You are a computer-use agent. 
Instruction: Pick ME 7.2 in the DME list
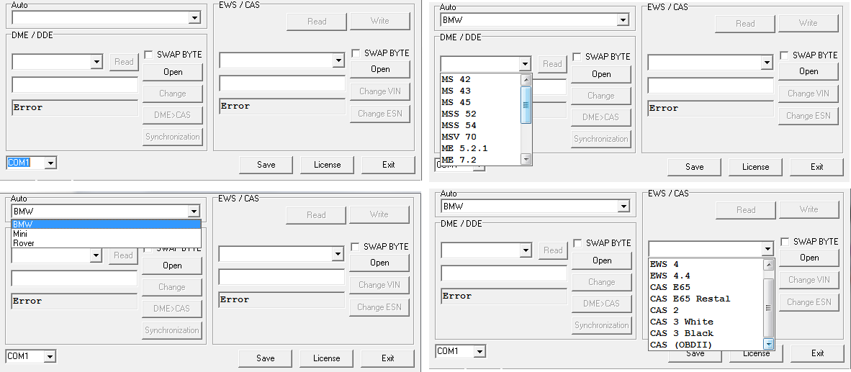(459, 160)
